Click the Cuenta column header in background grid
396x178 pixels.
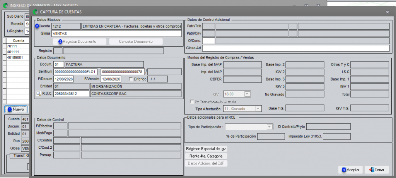click(x=18, y=40)
